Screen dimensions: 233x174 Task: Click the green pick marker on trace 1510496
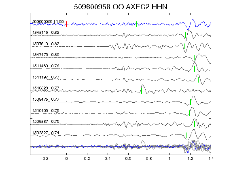pos(189,113)
